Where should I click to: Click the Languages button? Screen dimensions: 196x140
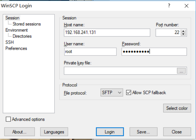[x=54, y=132]
